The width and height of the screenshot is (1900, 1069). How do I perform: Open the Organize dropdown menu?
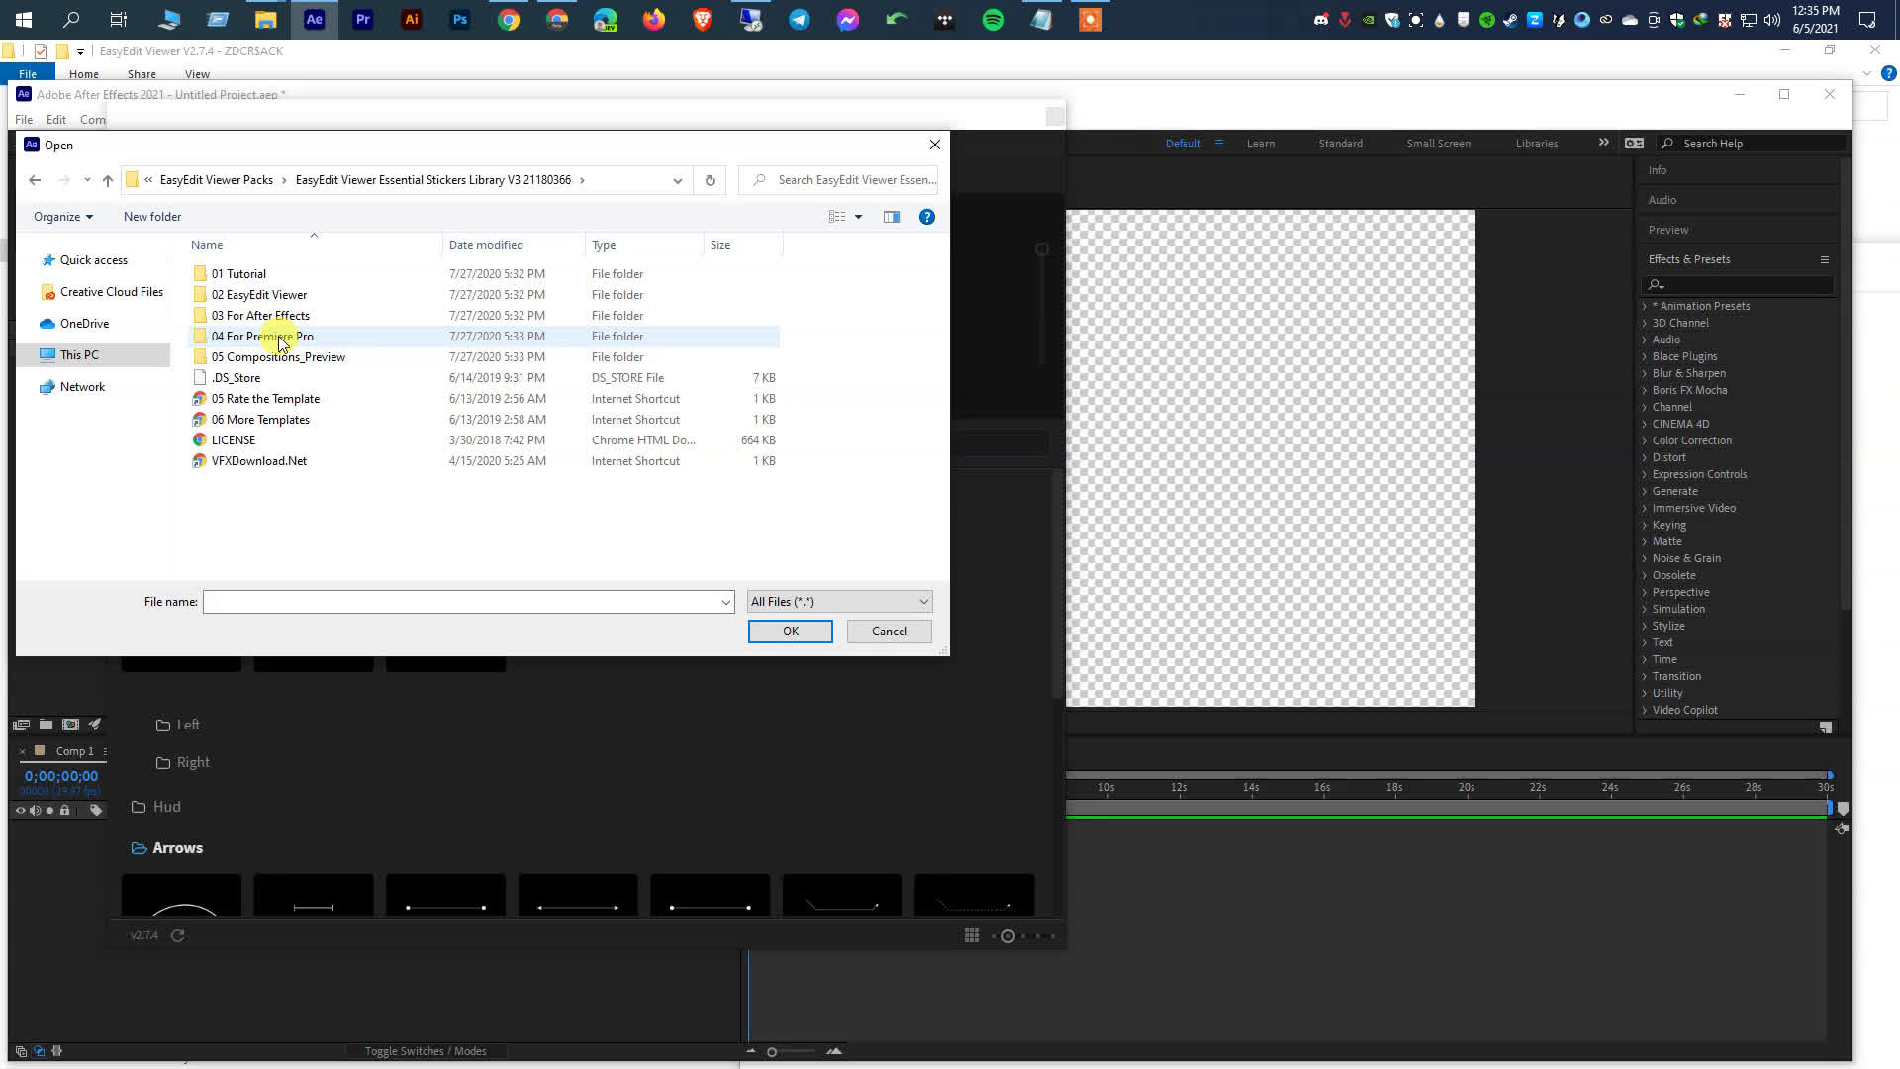[x=63, y=217]
